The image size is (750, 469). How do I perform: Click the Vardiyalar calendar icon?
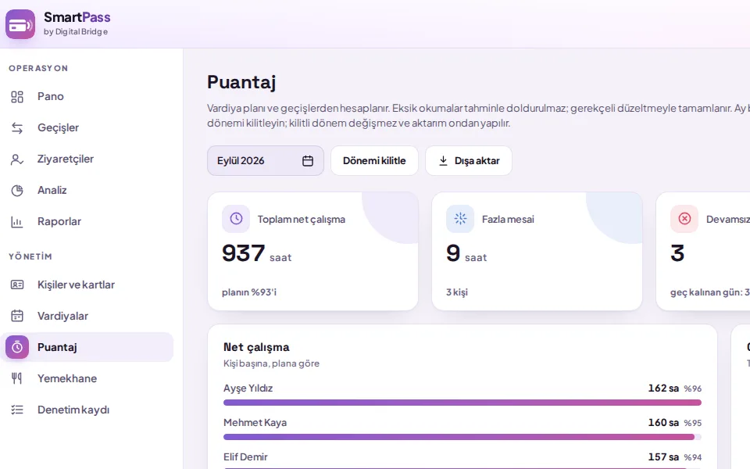(17, 316)
